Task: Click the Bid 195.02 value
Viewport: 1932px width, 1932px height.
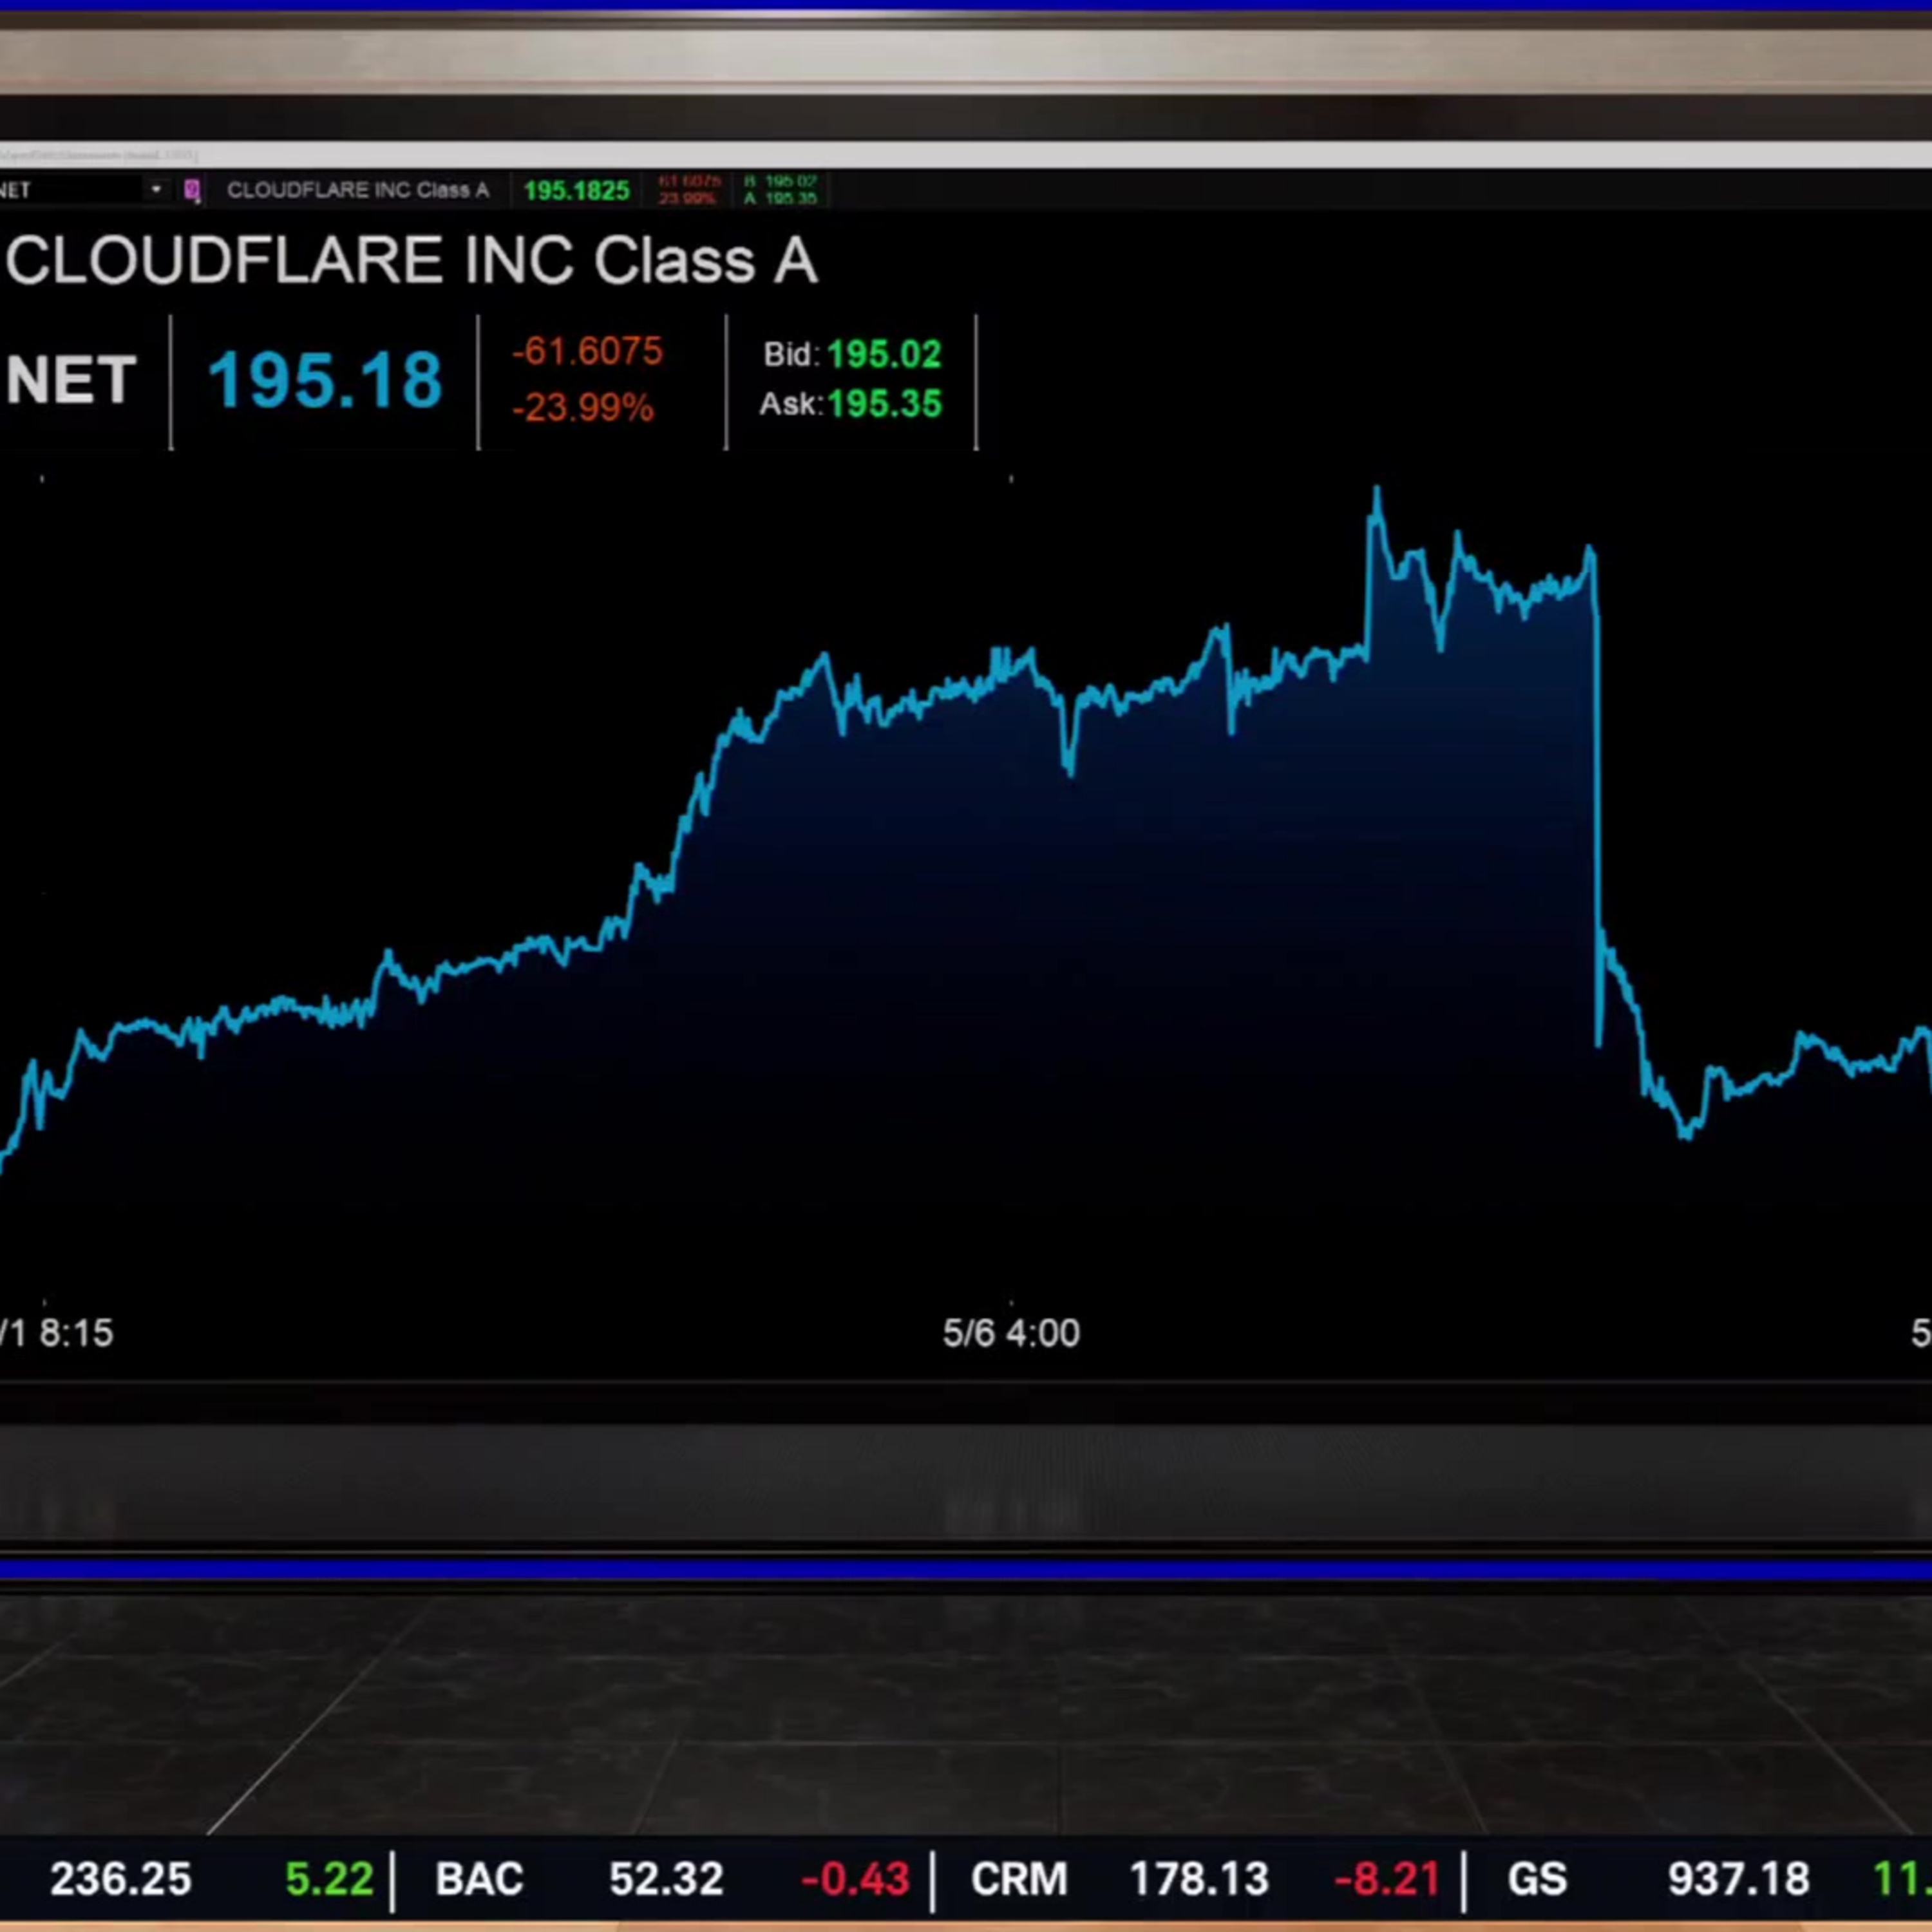Action: 852,354
